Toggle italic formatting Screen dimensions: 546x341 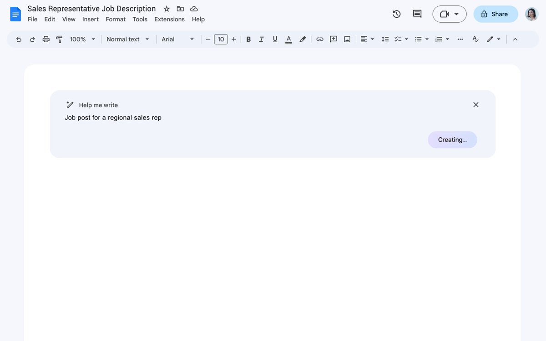pos(261,39)
